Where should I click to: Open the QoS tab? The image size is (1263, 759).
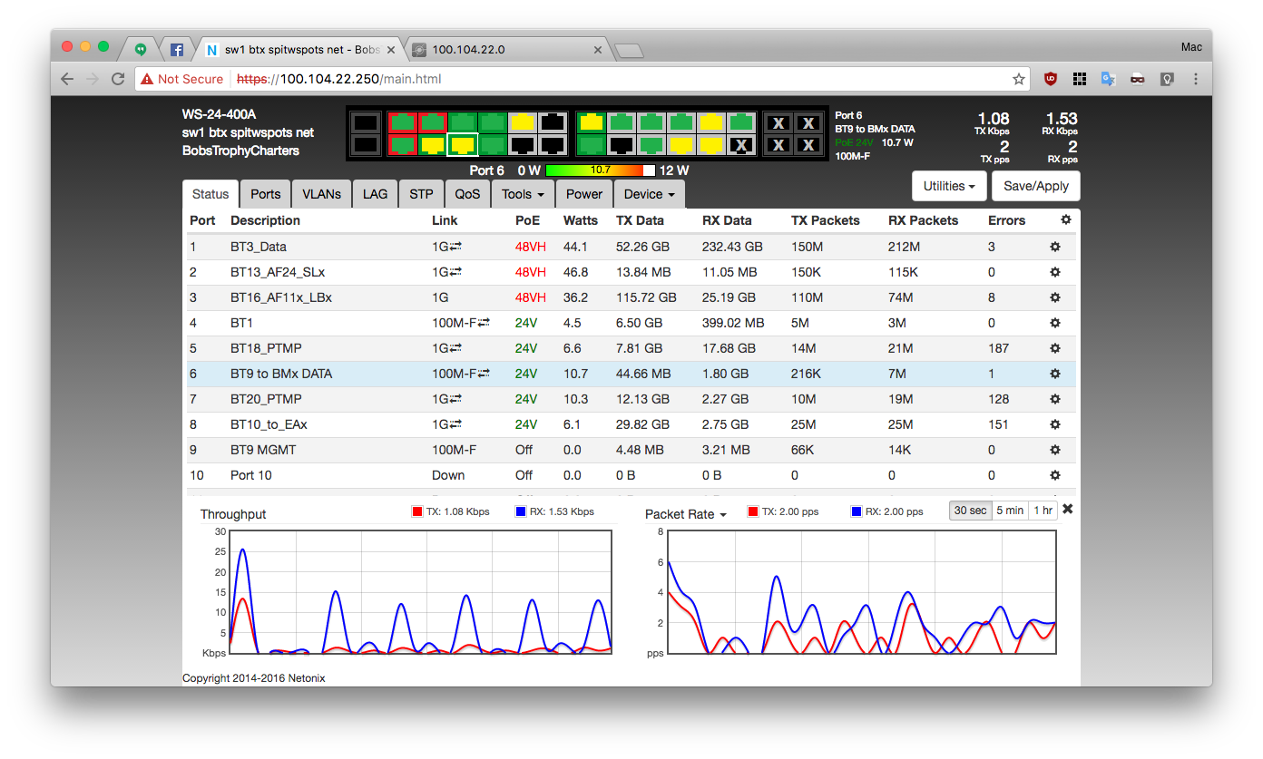click(467, 194)
